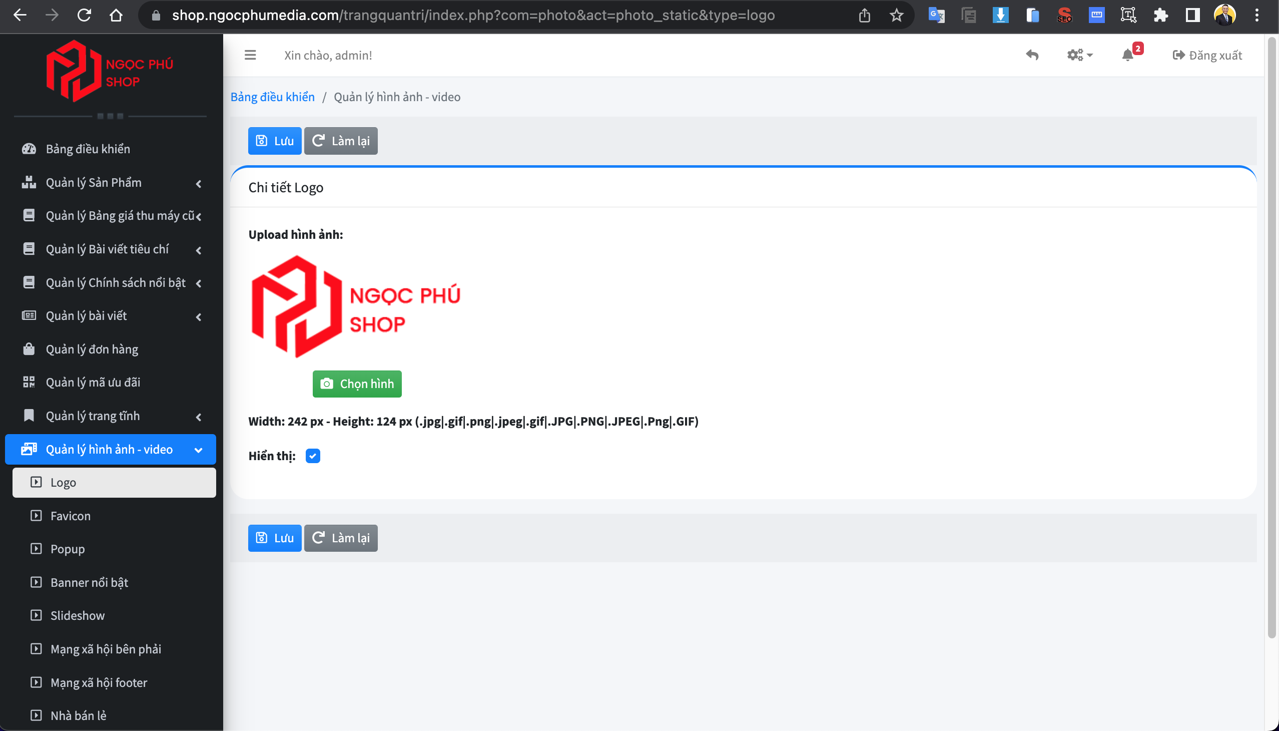
Task: Open the notifications bell icon
Action: coord(1127,55)
